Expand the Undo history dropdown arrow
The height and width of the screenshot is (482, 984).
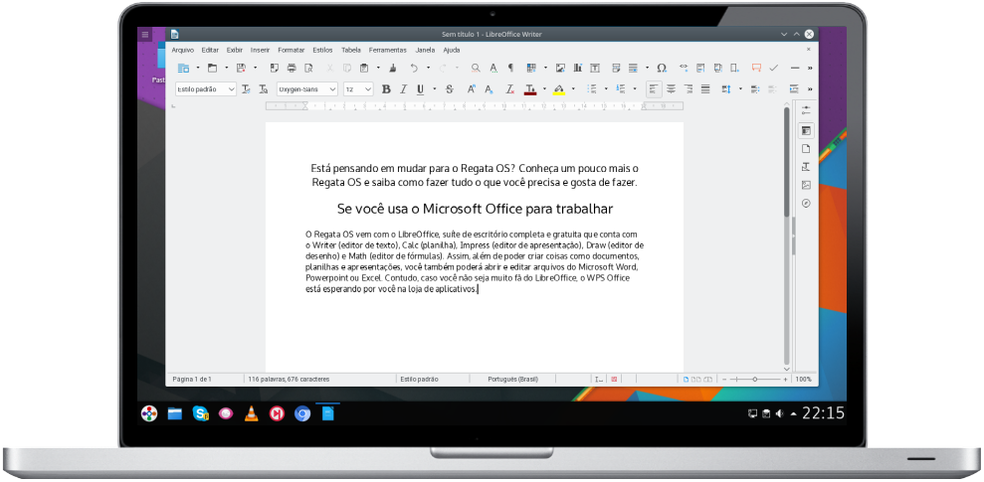coord(428,68)
